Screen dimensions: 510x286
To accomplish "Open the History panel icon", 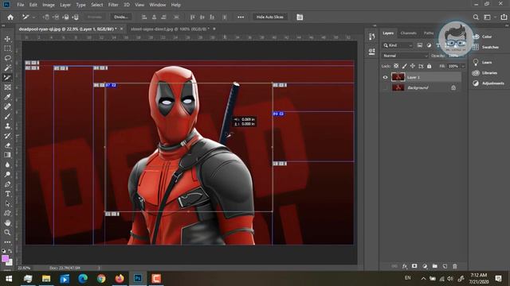I will [x=372, y=37].
